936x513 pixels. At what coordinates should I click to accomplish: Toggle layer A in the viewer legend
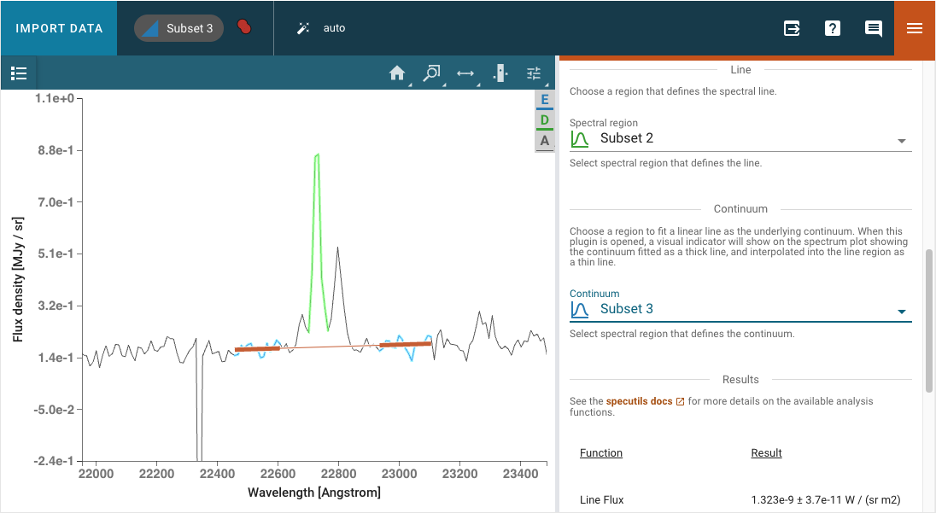[x=544, y=141]
